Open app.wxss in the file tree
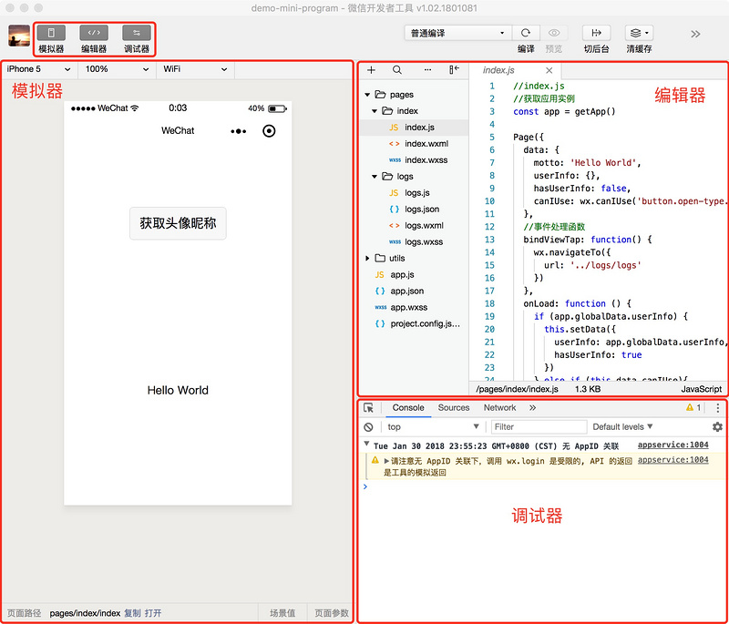The image size is (729, 624). pos(415,307)
